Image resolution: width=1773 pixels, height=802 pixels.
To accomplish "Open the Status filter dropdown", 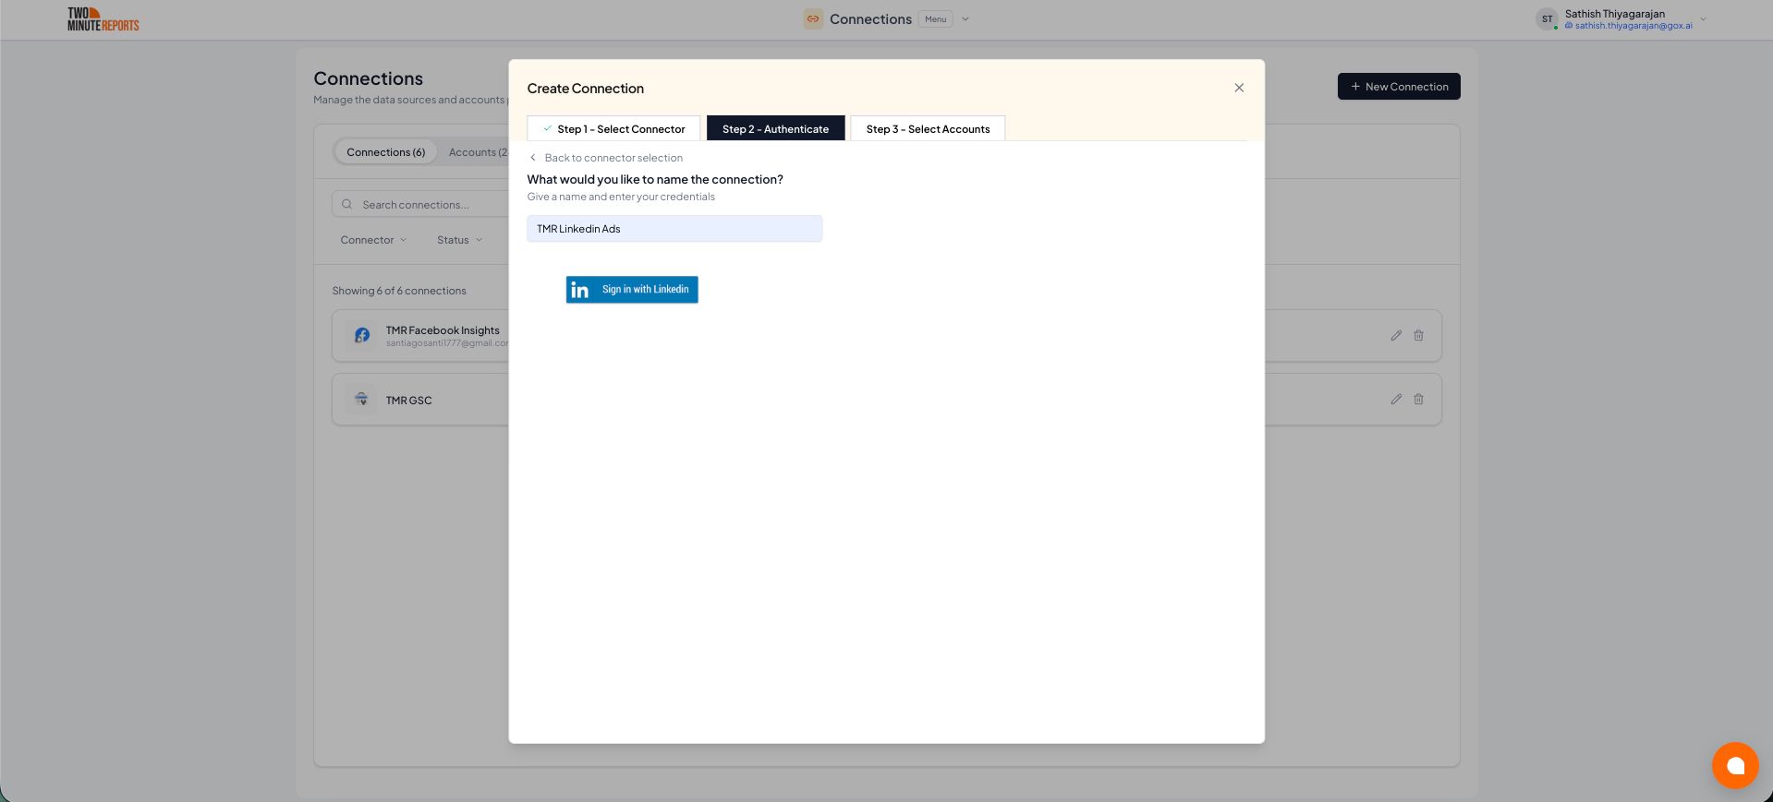I will click(459, 240).
